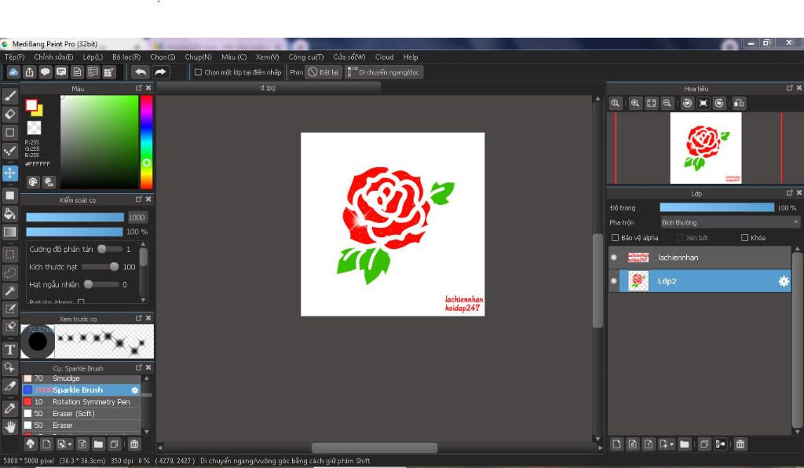Enable 'Chọn một lớp tại điểm nhấp' checkbox
The width and height of the screenshot is (804, 468).
198,72
